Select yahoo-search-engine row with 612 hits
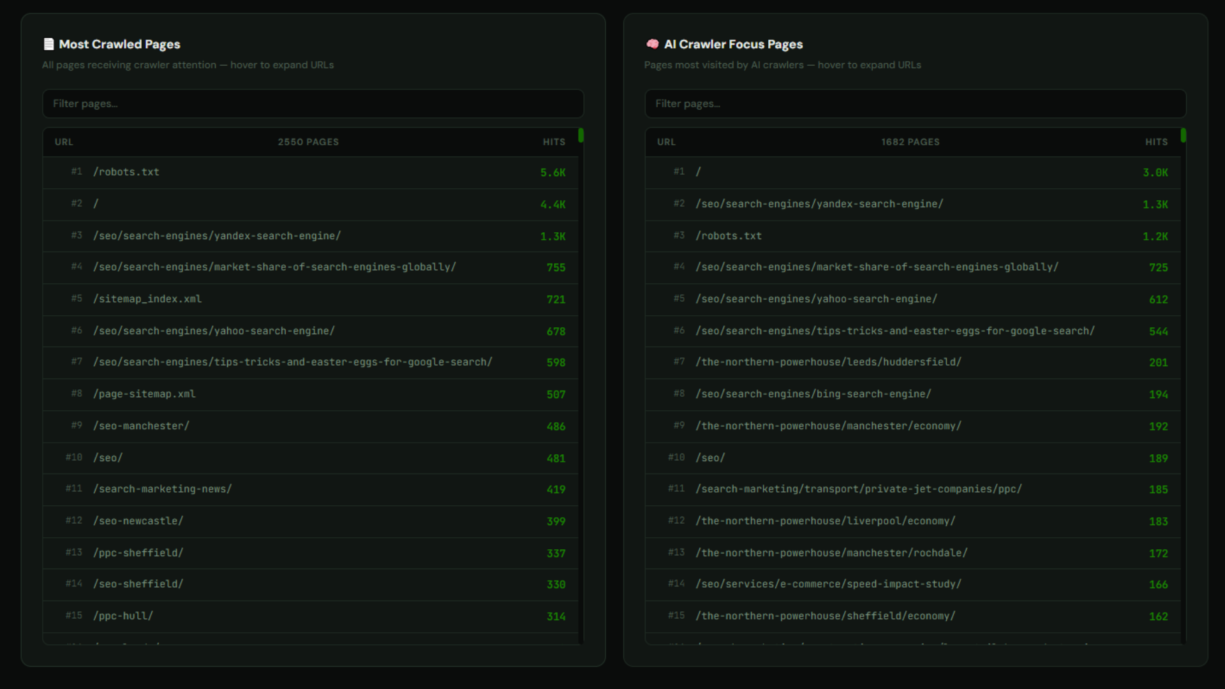This screenshot has height=689, width=1225. [x=913, y=299]
